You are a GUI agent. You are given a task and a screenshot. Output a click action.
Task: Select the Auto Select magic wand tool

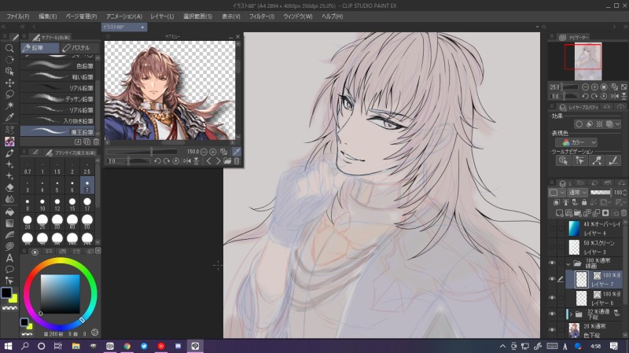pos(9,105)
